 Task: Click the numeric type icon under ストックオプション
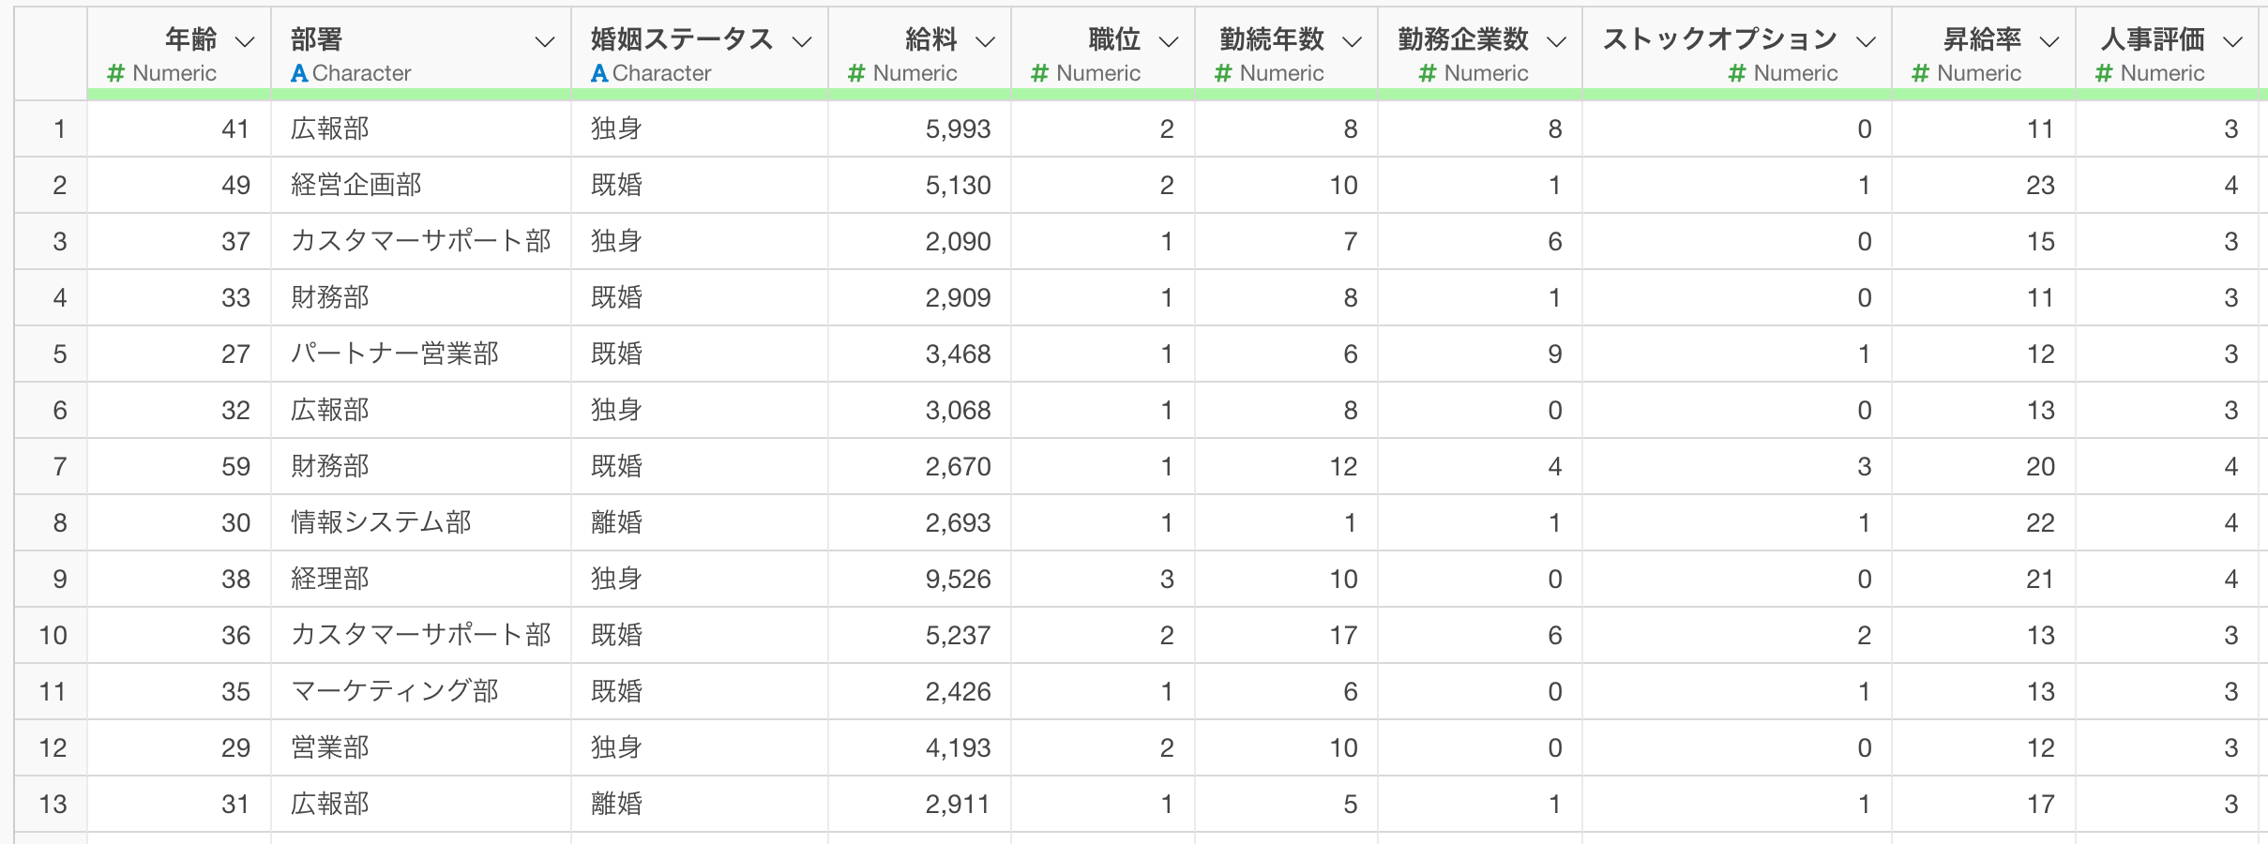coord(1736,73)
